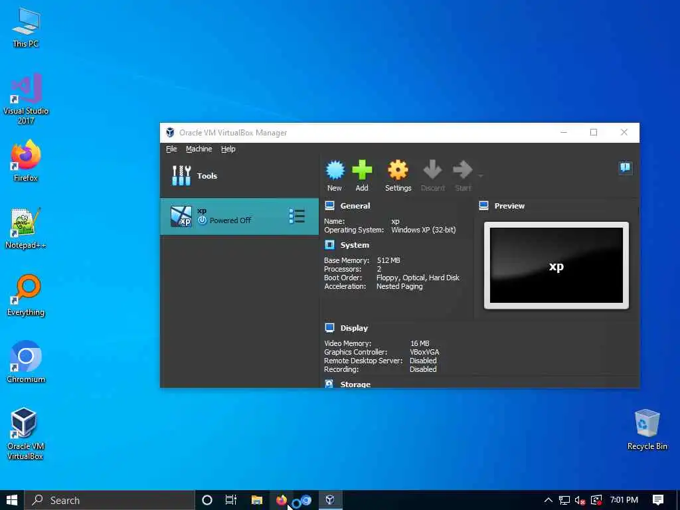Open Chromium from the taskbar
This screenshot has width=680, height=510.
pos(305,501)
